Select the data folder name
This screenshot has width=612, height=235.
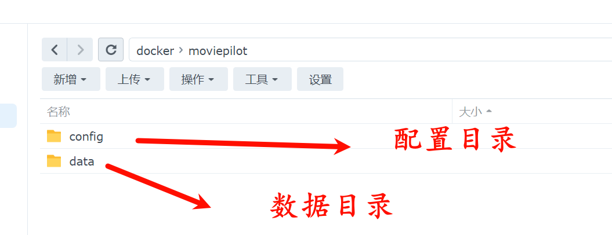coord(82,161)
